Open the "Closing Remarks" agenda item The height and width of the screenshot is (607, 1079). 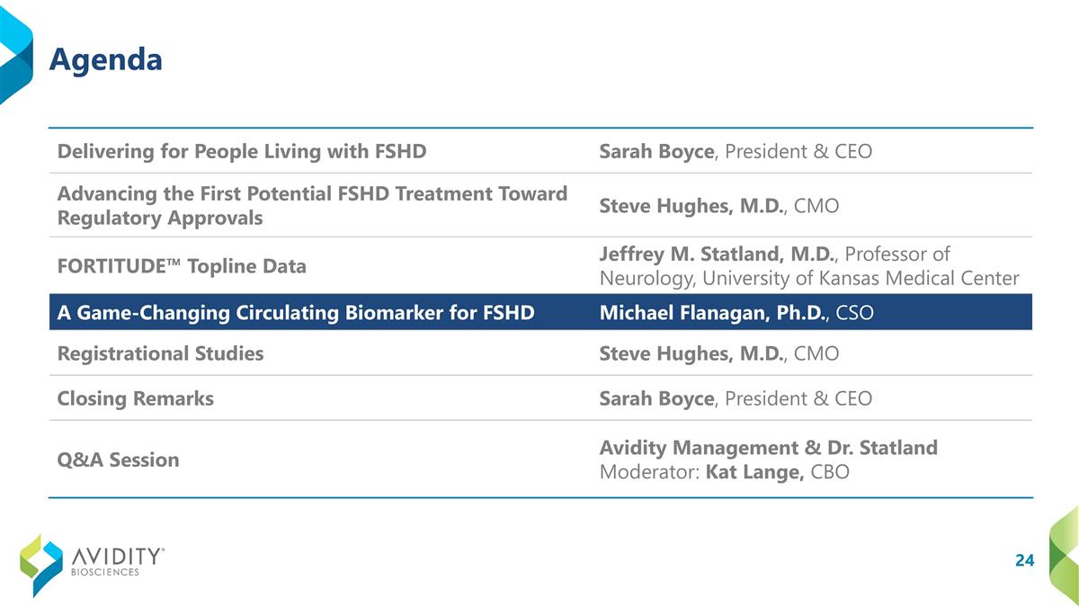tap(136, 398)
